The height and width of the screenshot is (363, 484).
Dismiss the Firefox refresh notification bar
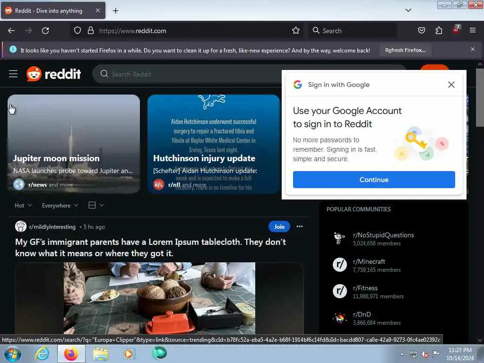click(473, 49)
